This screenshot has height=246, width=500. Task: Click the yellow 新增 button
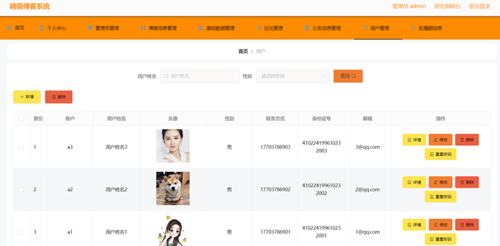27,97
